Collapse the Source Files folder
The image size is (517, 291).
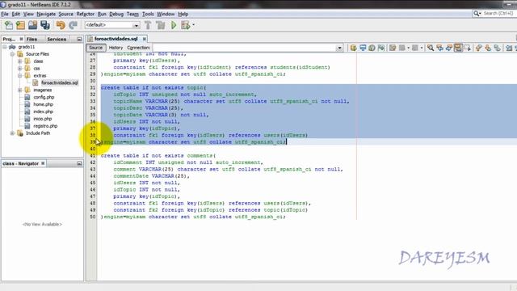click(12, 54)
